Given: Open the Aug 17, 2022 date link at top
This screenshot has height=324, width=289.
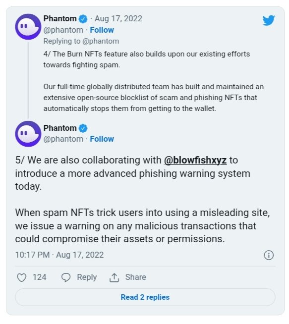Looking at the screenshot, I should (118, 19).
